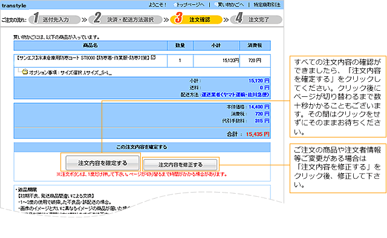Click the この注文内容を確定する heading
387x238 pixels.
(x=141, y=147)
